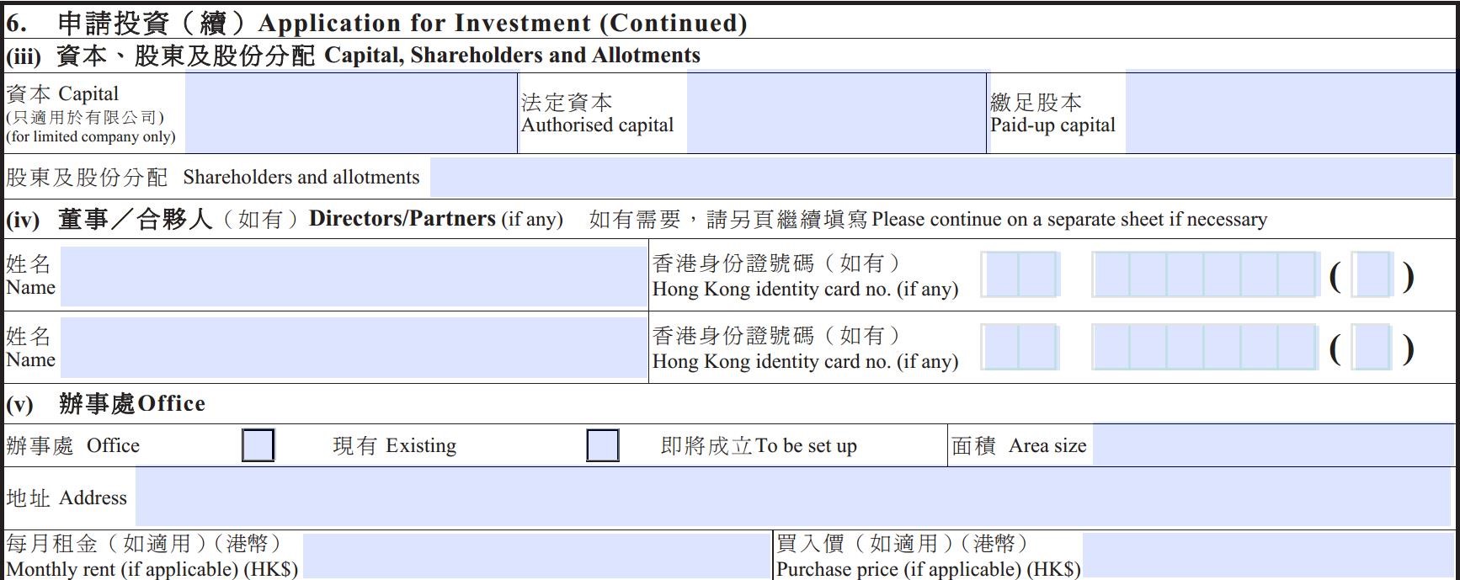Image resolution: width=1460 pixels, height=580 pixels.
Task: Tick the To be set up checkbox
Action: (602, 444)
